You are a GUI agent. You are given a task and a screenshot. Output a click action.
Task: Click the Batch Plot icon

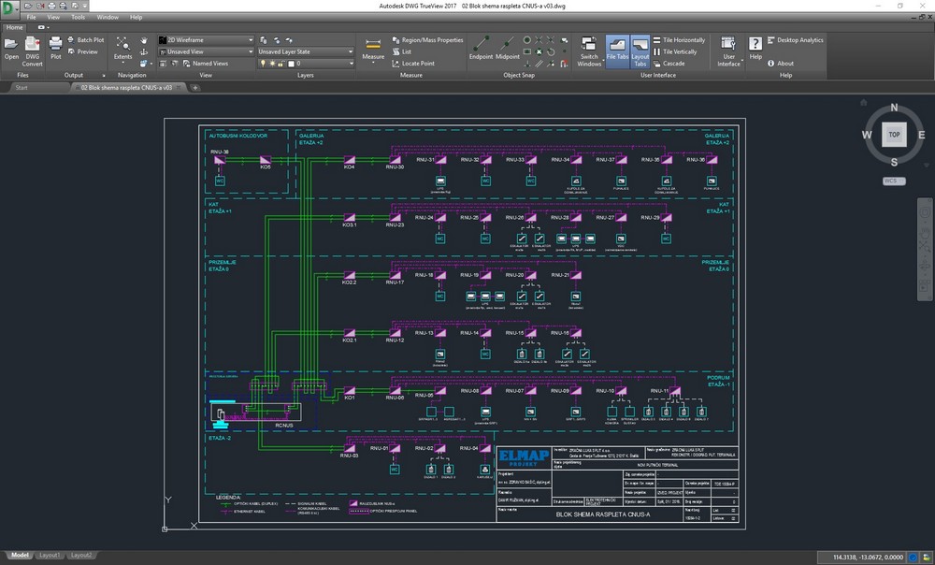point(86,40)
